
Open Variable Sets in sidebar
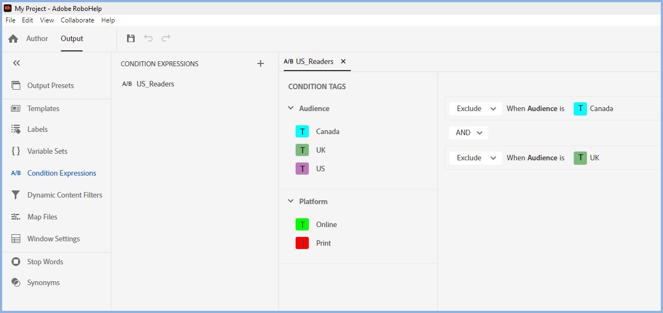[47, 151]
